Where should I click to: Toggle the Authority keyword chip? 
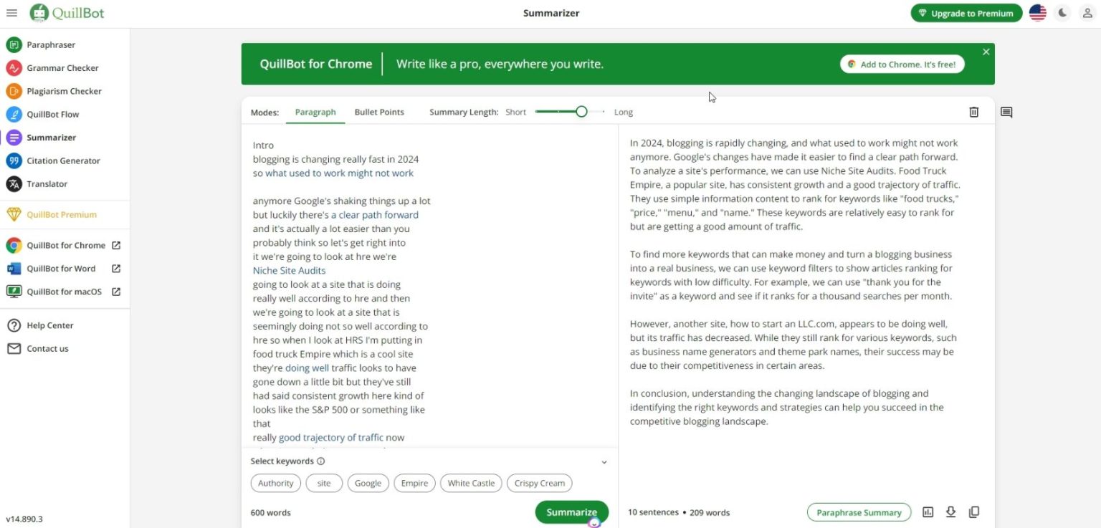tap(276, 484)
